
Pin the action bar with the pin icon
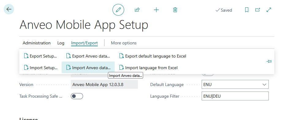point(269,62)
